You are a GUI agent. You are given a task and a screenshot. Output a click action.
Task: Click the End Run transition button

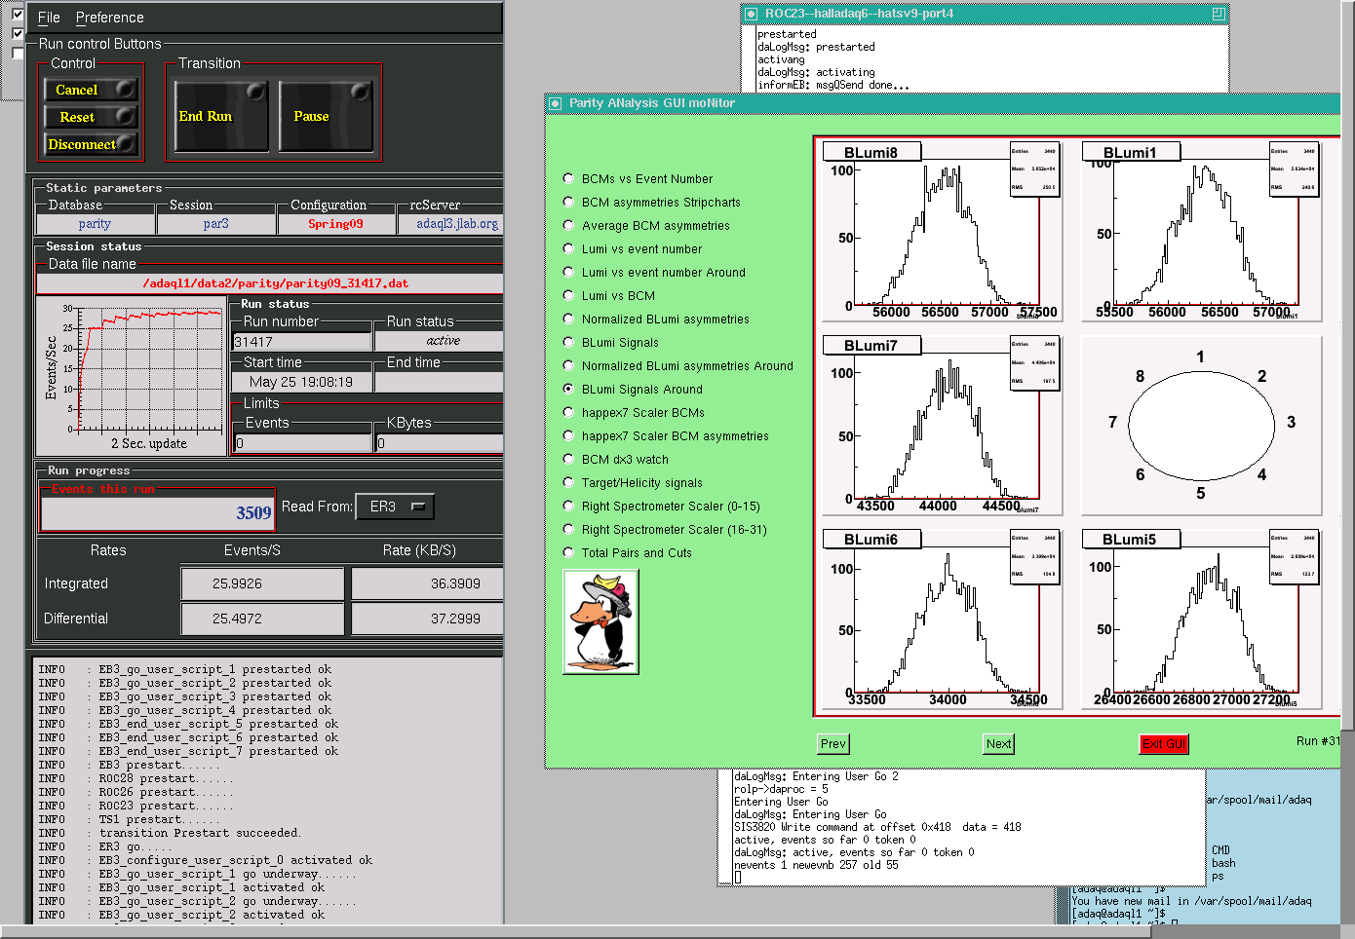pyautogui.click(x=221, y=116)
